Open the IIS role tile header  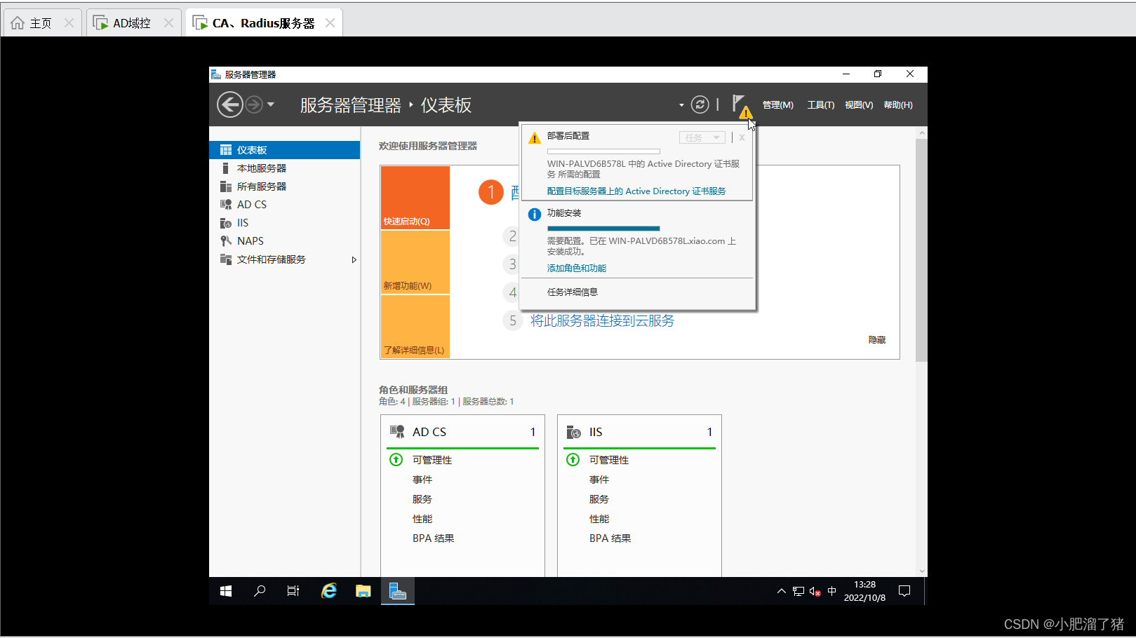click(640, 432)
